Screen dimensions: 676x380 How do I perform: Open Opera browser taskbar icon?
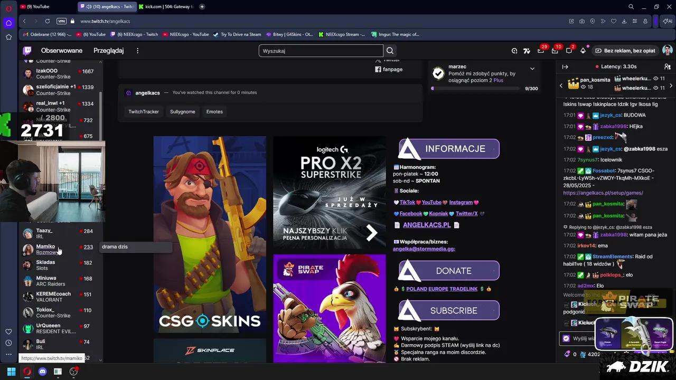(27, 372)
